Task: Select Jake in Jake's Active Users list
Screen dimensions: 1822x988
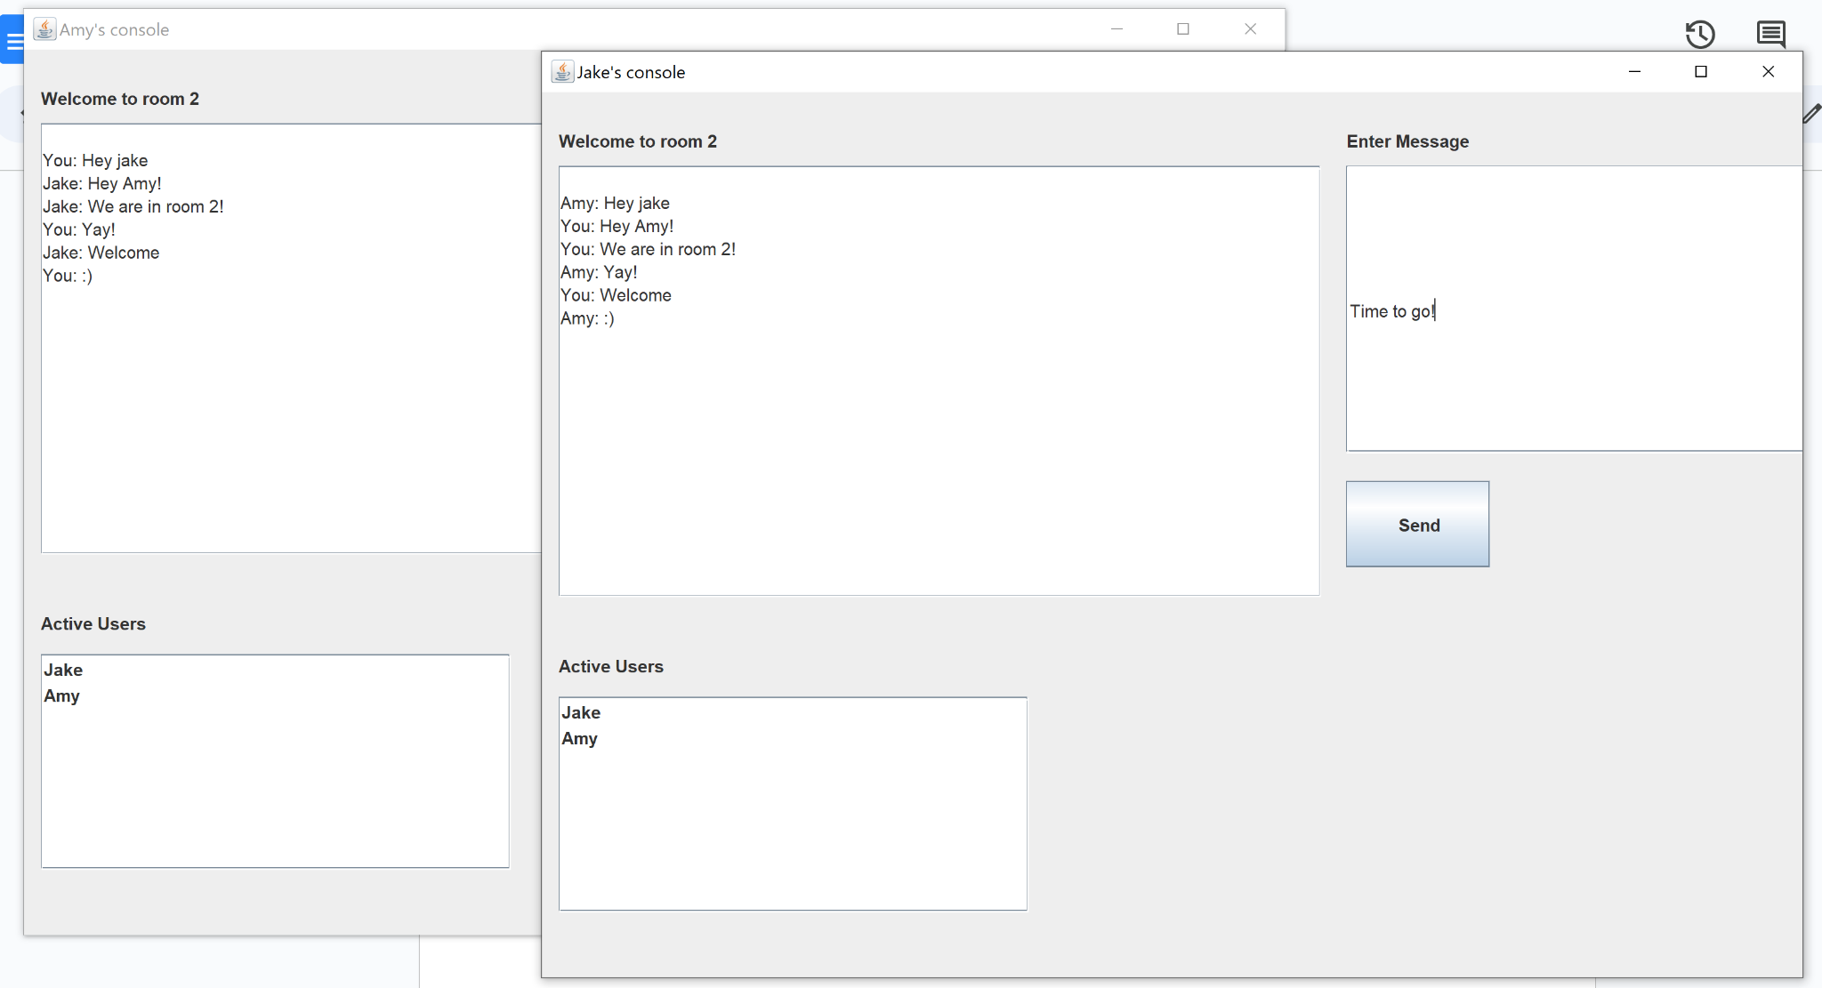Action: coord(581,712)
